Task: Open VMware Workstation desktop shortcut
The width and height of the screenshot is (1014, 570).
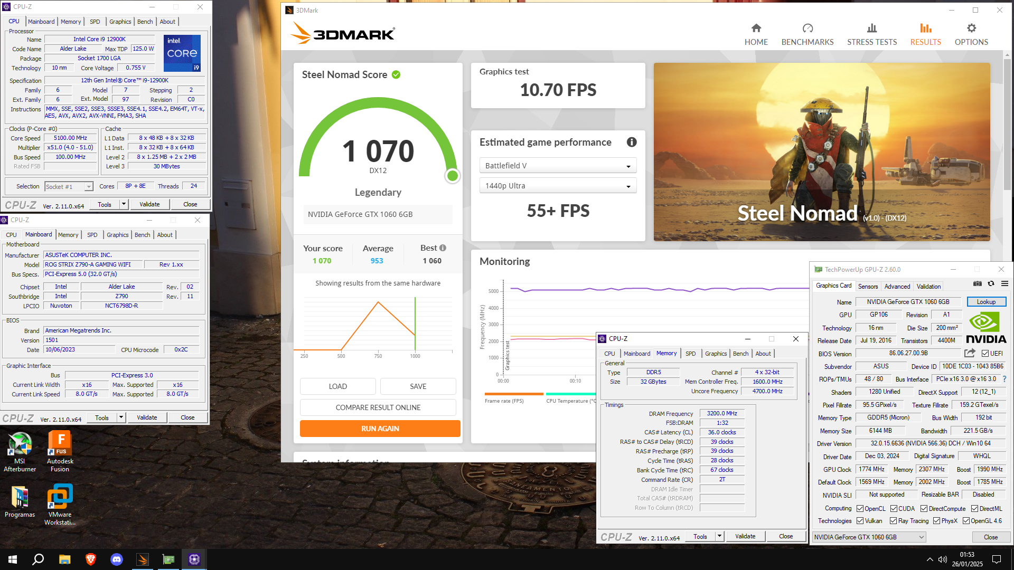Action: [x=60, y=505]
